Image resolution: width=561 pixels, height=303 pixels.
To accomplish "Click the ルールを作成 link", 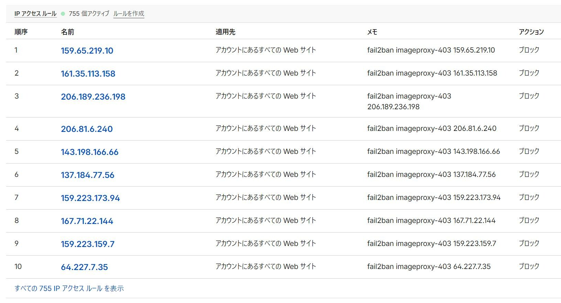I will (x=129, y=14).
